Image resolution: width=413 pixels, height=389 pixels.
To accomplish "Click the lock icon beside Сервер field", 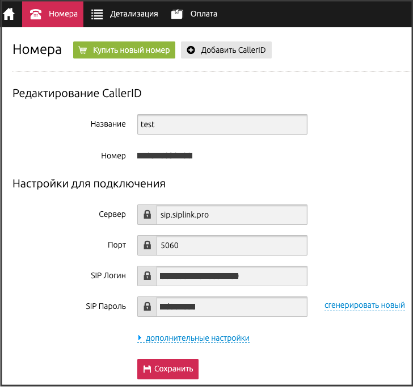I will pos(147,215).
